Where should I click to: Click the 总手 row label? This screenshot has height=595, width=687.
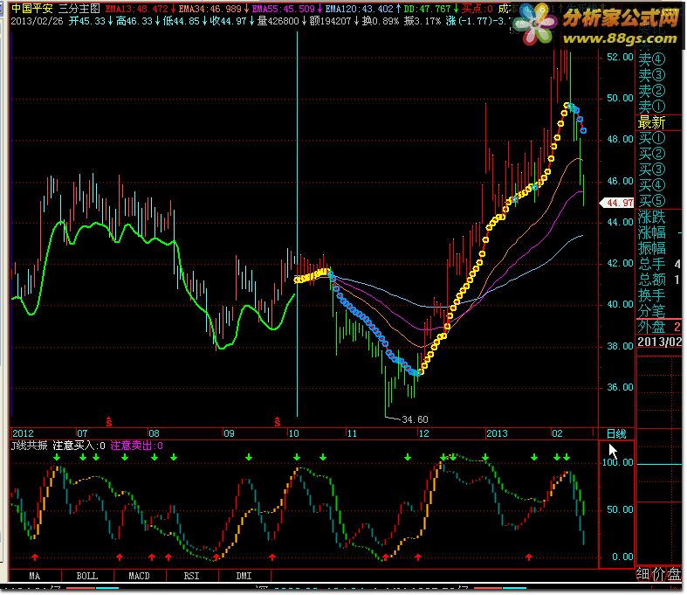pos(652,264)
